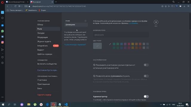
Task: Open the flow arrow icon in sidebar
Action: click(x=2, y=50)
